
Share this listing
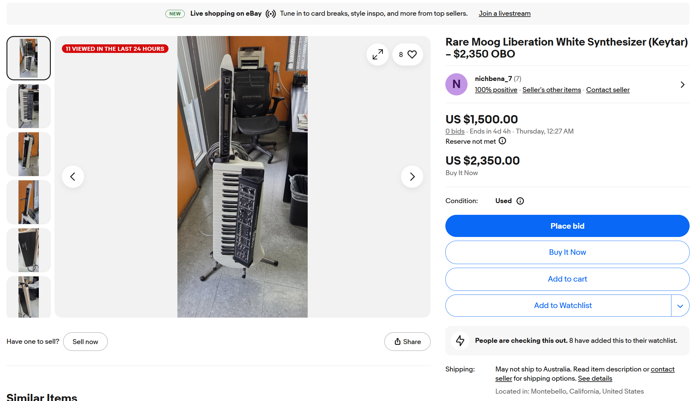407,342
